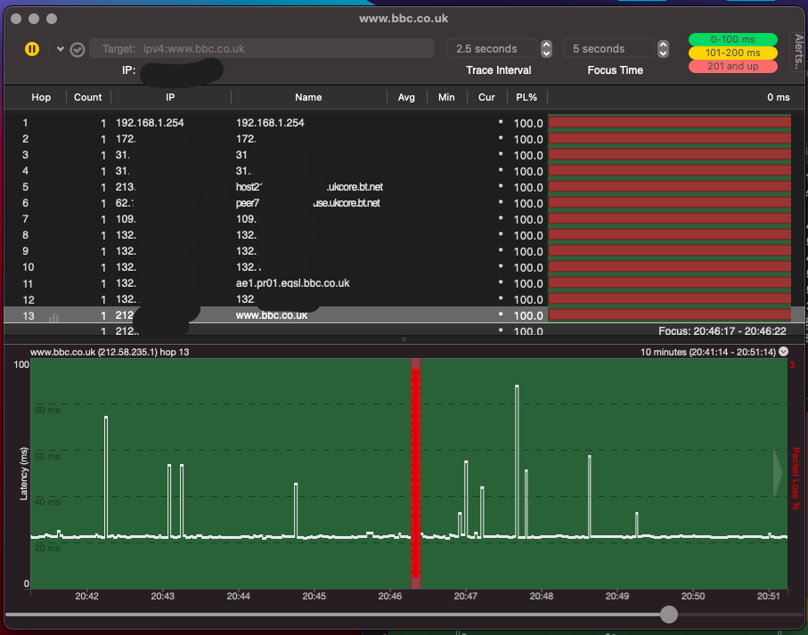Toggle graph icon on hop 13 row
This screenshot has width=808, height=635.
click(54, 316)
